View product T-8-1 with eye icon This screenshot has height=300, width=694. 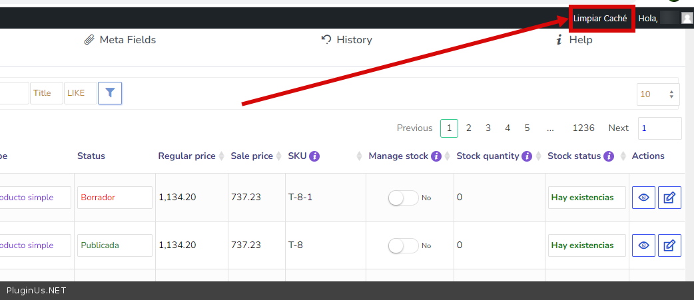643,198
